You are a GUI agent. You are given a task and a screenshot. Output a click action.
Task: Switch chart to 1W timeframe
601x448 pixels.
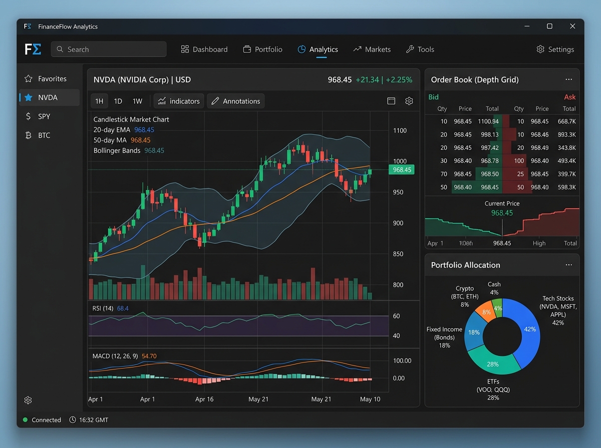(138, 101)
